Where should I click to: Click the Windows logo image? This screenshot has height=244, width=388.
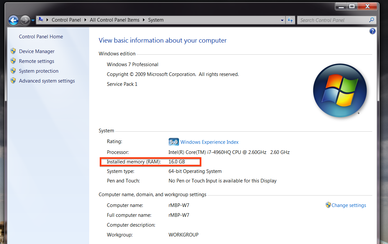click(340, 90)
